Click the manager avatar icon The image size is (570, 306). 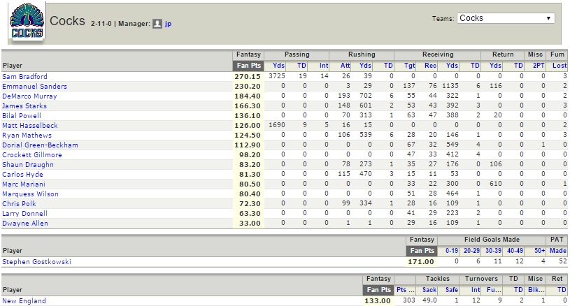(157, 24)
